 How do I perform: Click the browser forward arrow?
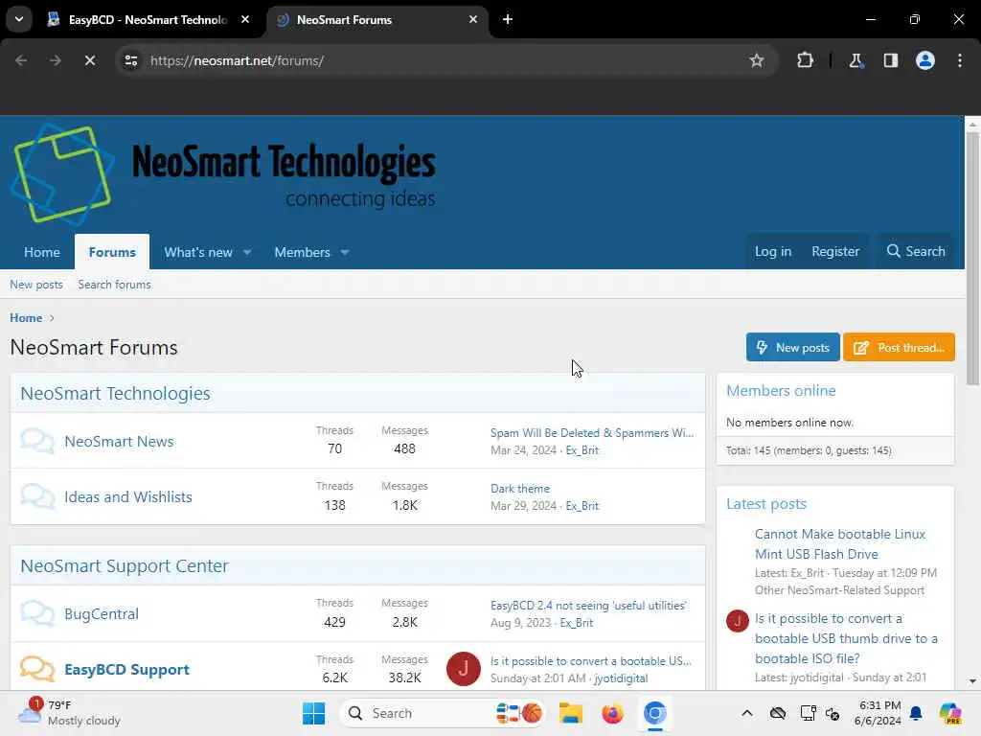(x=55, y=60)
